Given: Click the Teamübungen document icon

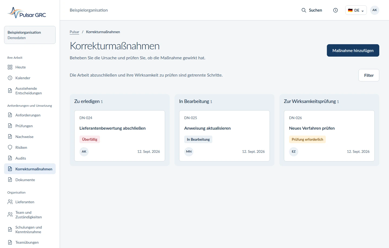Looking at the screenshot, I should 10,242.
